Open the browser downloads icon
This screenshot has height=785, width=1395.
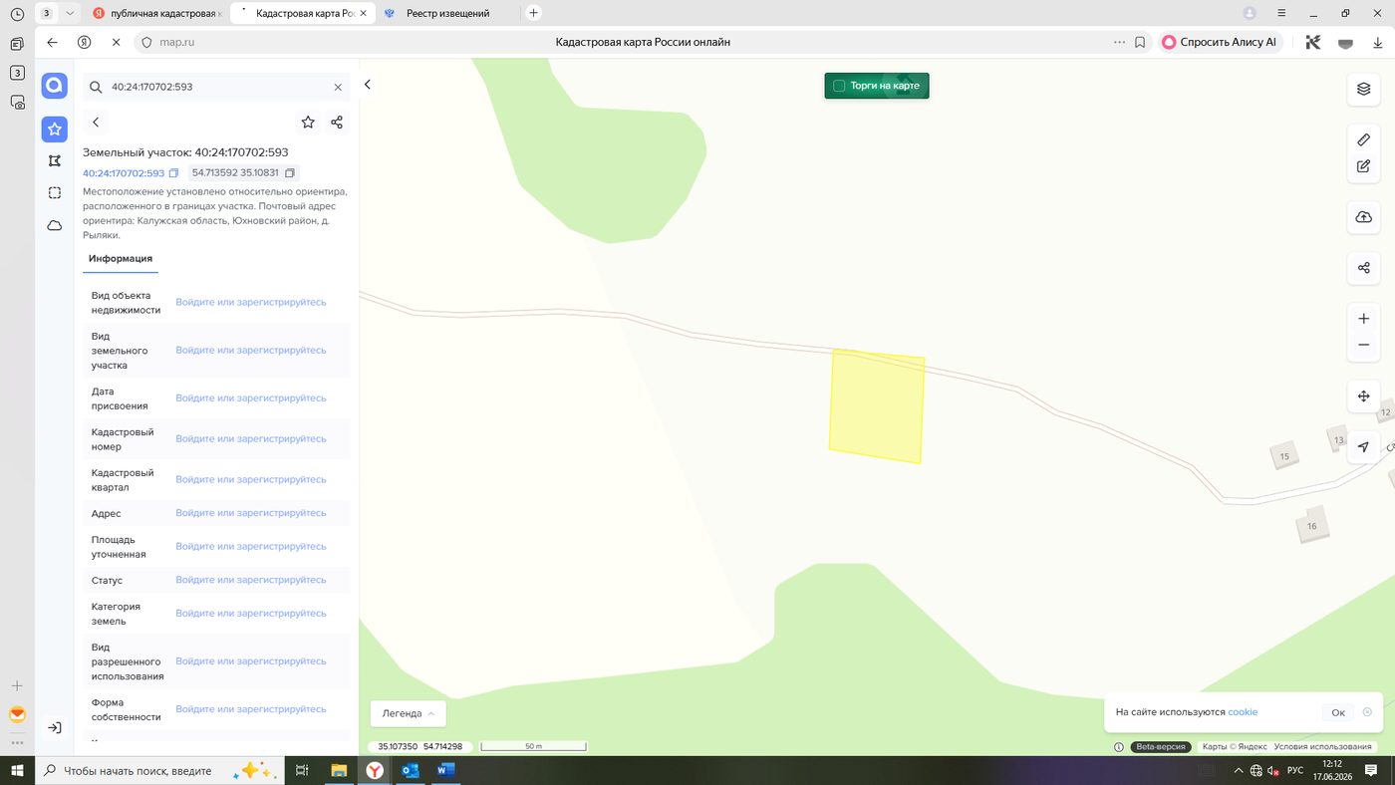[1378, 43]
